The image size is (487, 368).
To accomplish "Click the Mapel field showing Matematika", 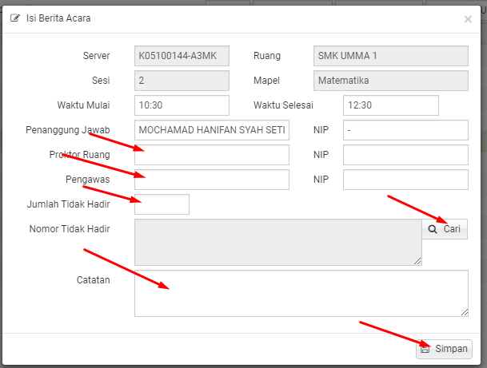I will [391, 81].
